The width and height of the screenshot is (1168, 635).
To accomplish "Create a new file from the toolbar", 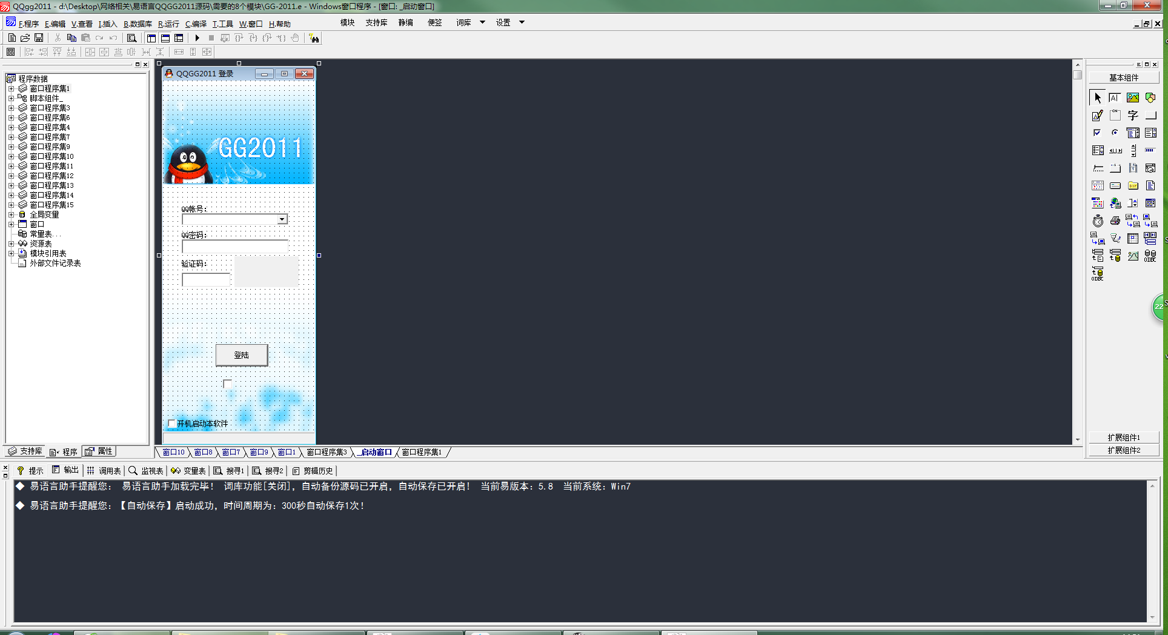I will [x=12, y=38].
